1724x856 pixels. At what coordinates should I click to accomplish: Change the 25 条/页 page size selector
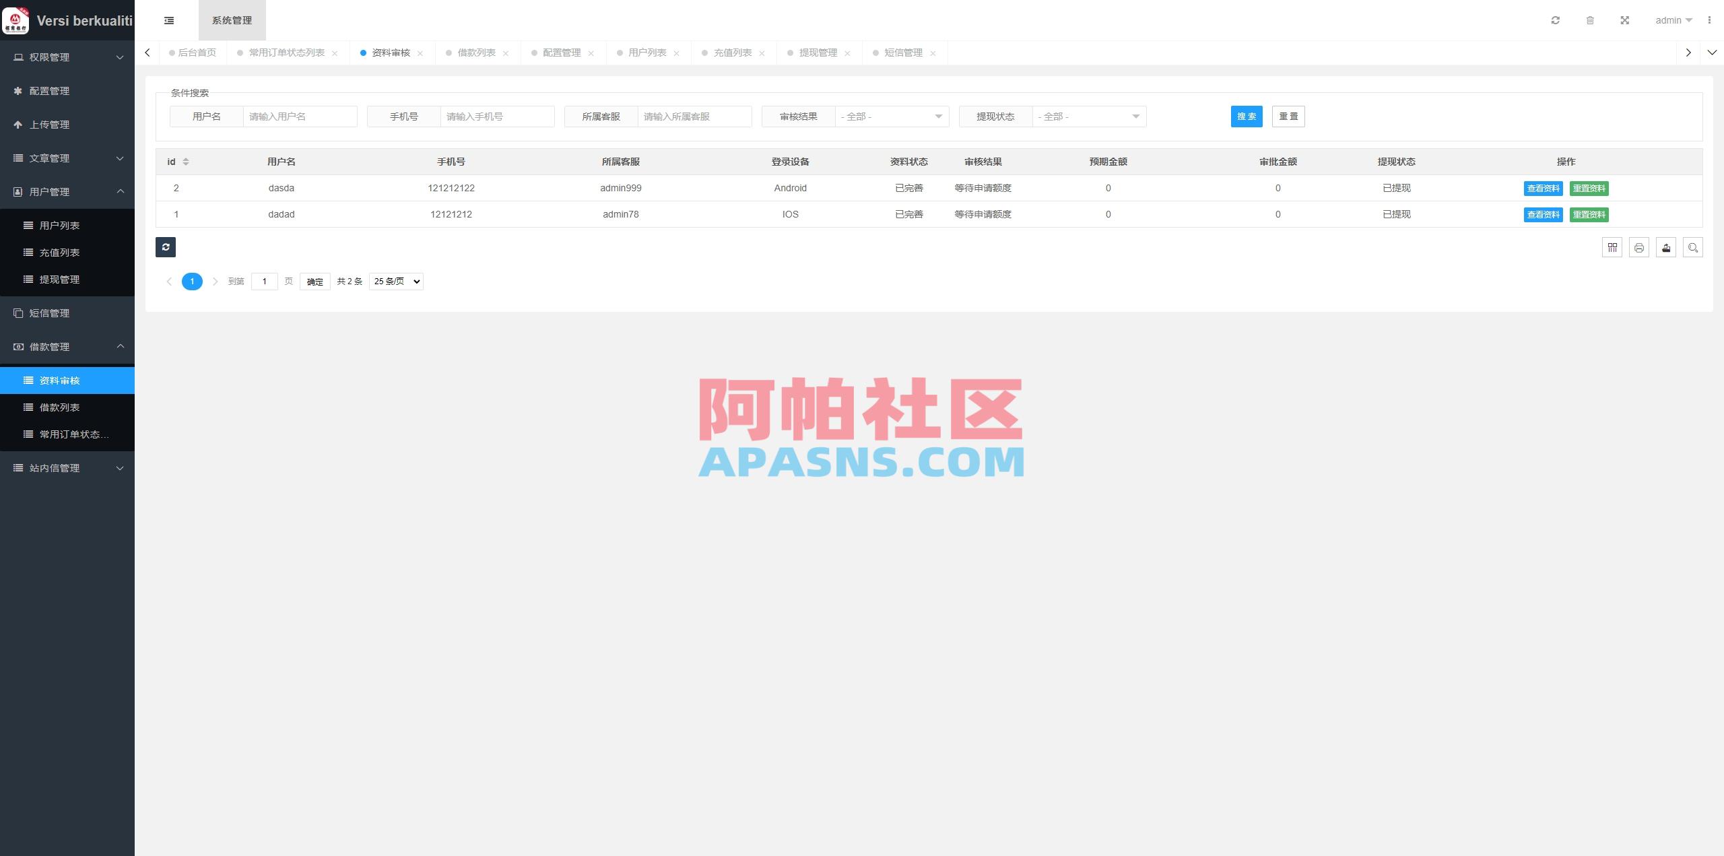point(395,281)
